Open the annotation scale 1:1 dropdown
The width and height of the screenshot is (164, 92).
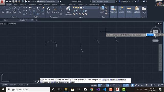142,85
